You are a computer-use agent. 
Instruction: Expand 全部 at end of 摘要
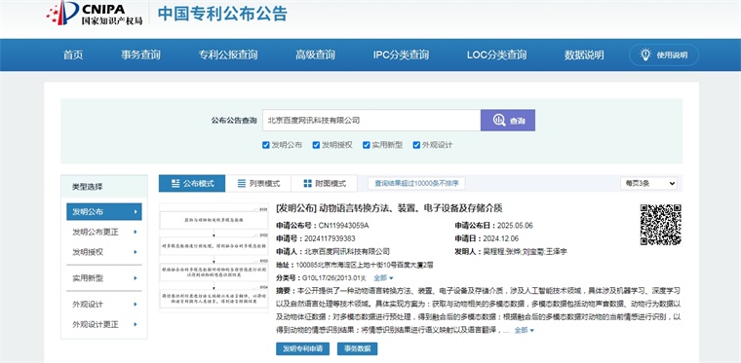click(x=525, y=331)
